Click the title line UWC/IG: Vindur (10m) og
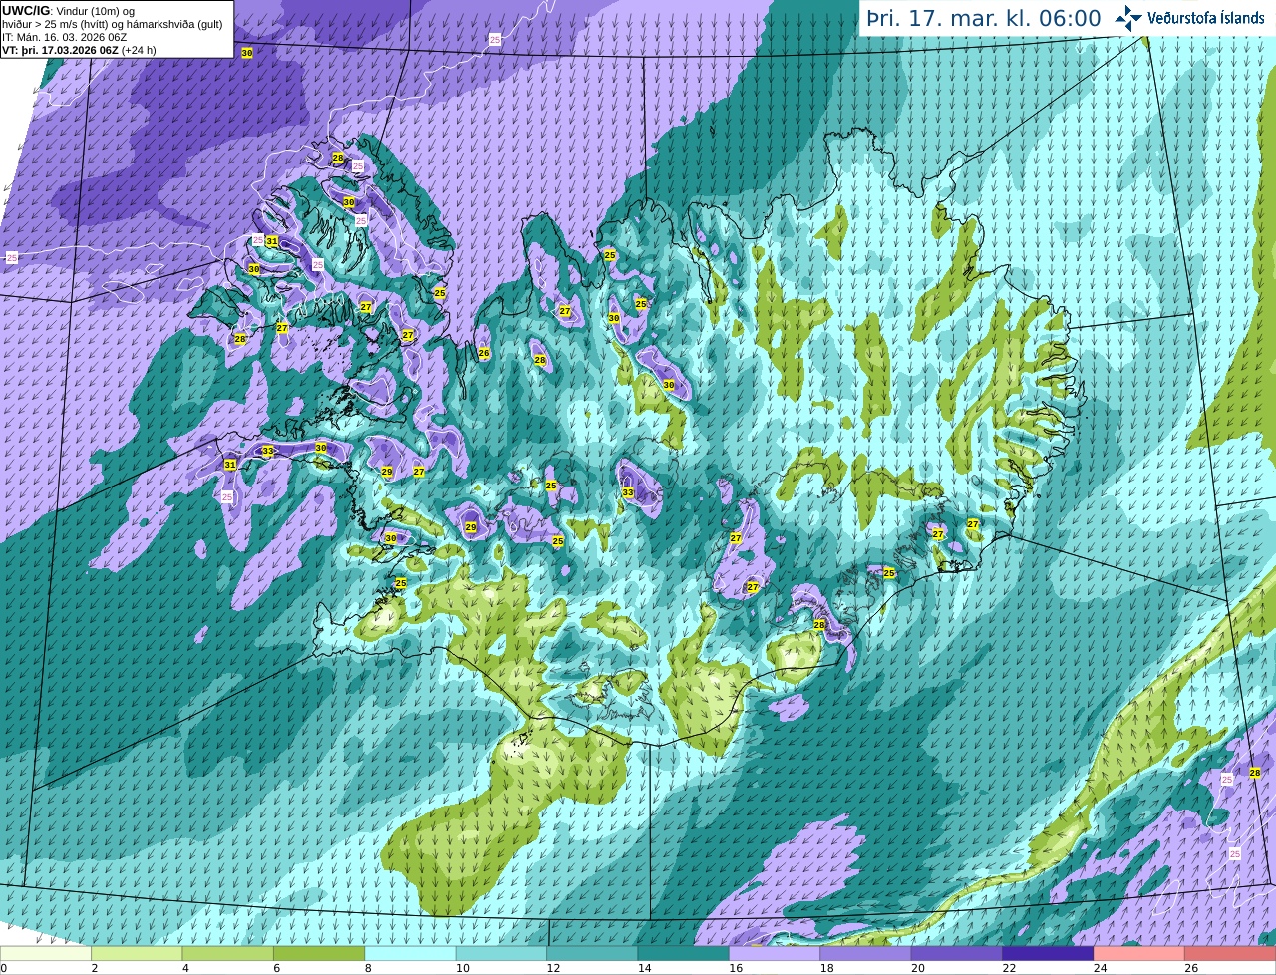1276x975 pixels. [x=69, y=10]
